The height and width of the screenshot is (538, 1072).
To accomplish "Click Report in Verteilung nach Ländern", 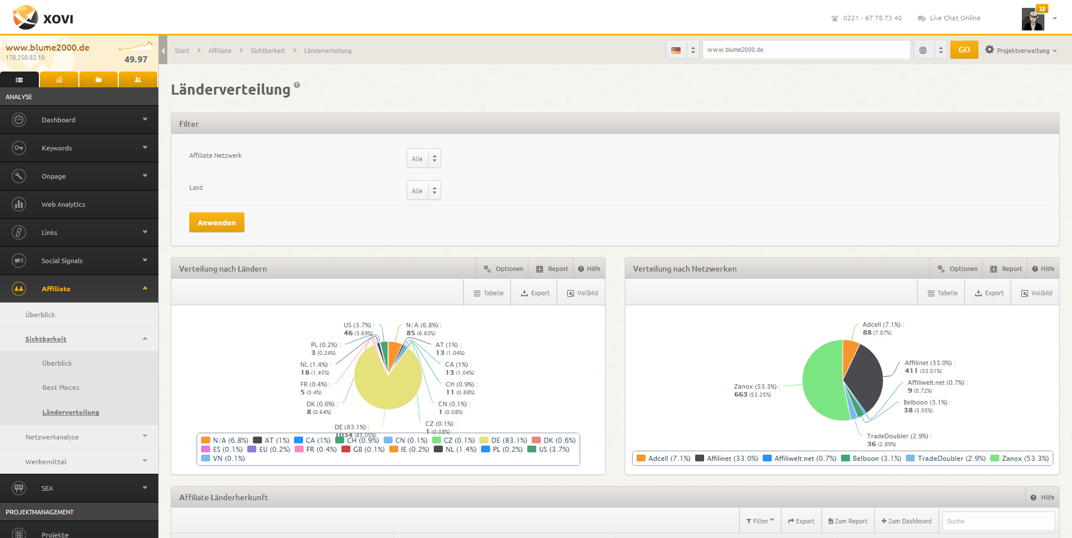I will pyautogui.click(x=551, y=269).
